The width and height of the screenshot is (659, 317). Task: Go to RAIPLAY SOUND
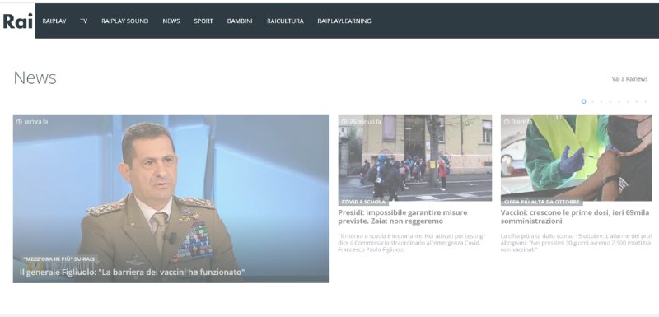click(x=125, y=21)
